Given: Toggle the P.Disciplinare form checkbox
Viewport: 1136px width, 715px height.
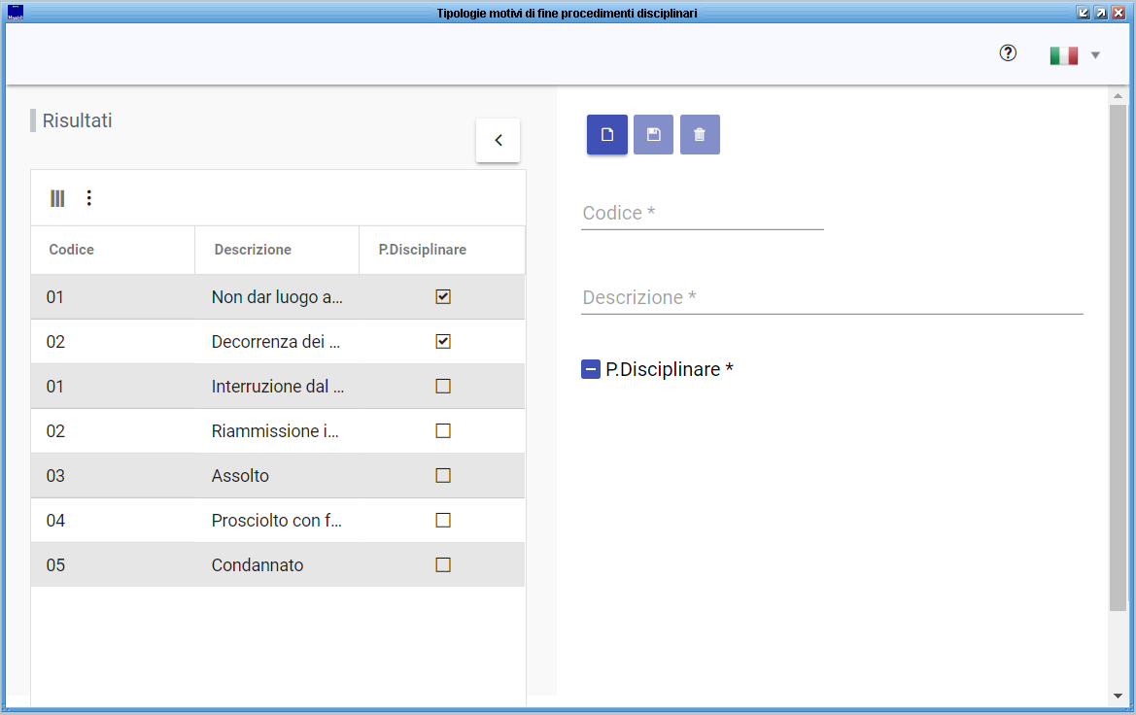Looking at the screenshot, I should 591,369.
